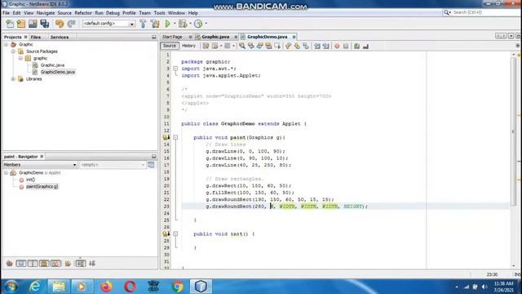
Task: Toggle Fully Qualified Names filter in Navigator
Action: [68, 264]
